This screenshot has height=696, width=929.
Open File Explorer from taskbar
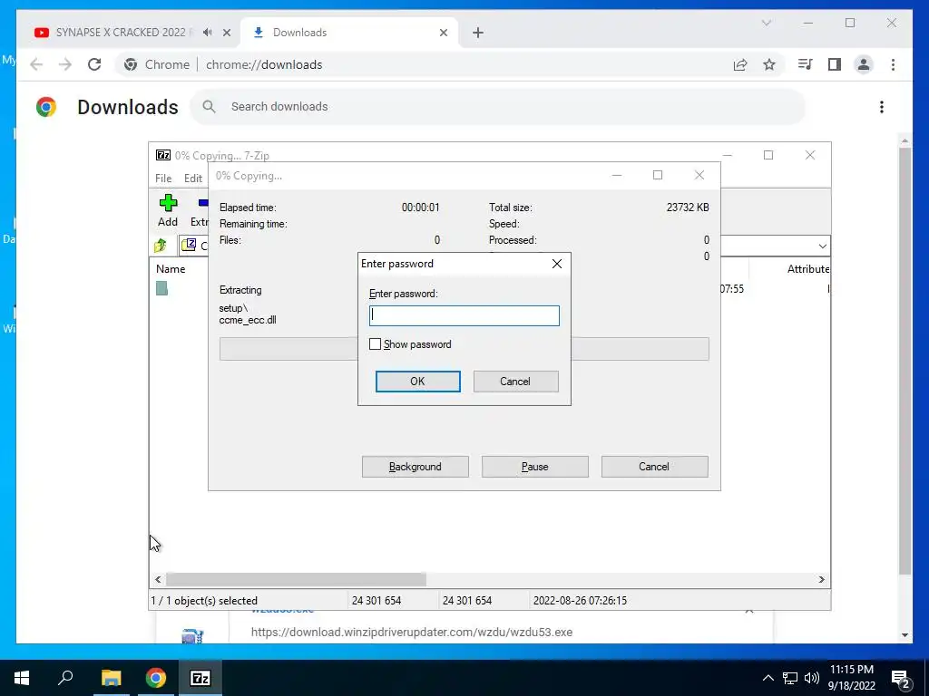point(111,678)
